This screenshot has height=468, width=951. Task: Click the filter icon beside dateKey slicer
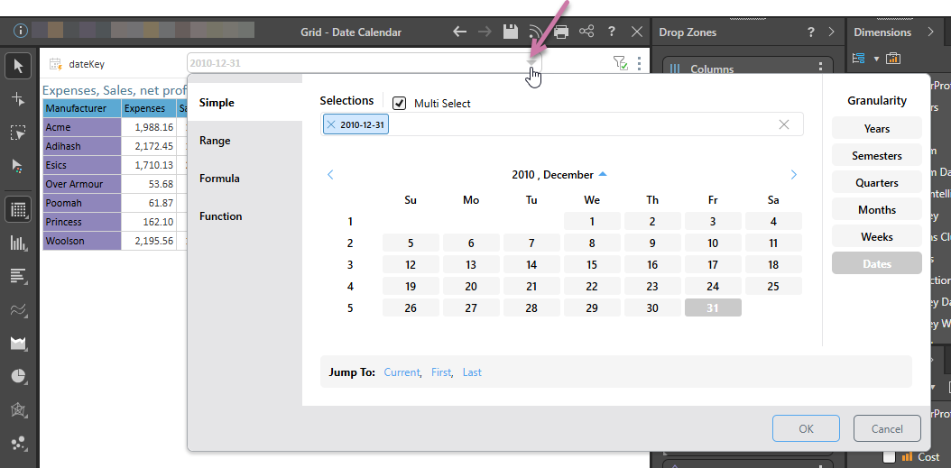point(619,63)
